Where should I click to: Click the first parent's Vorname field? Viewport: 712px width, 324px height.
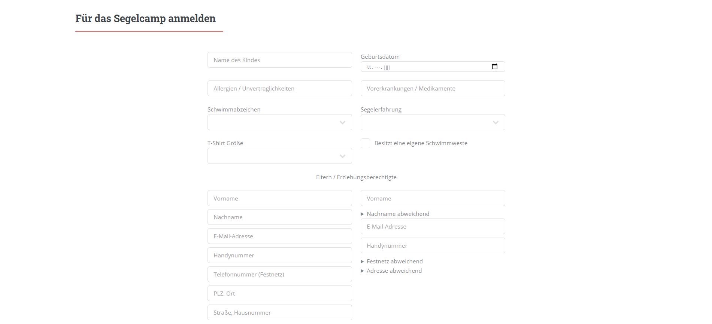click(x=279, y=198)
